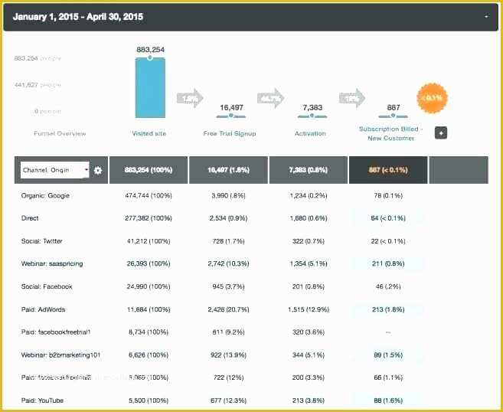Click the highlighted 887 (< 0.1%) header
This screenshot has width=503, height=412.
point(388,170)
